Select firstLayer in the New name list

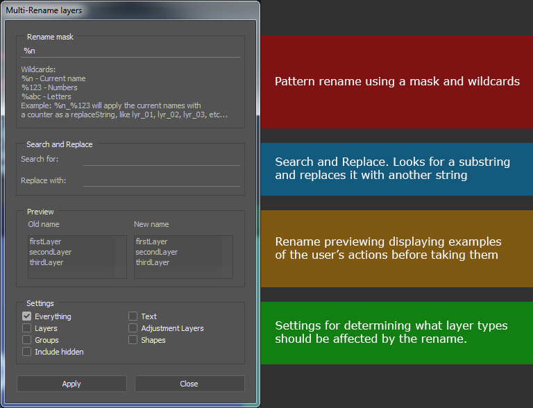click(153, 241)
